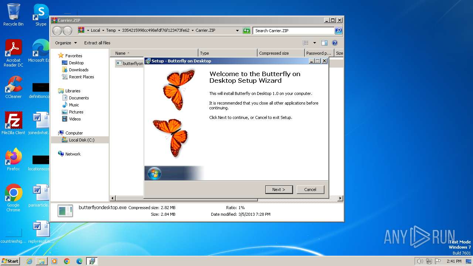Select Computer in the navigation pane

(74, 133)
